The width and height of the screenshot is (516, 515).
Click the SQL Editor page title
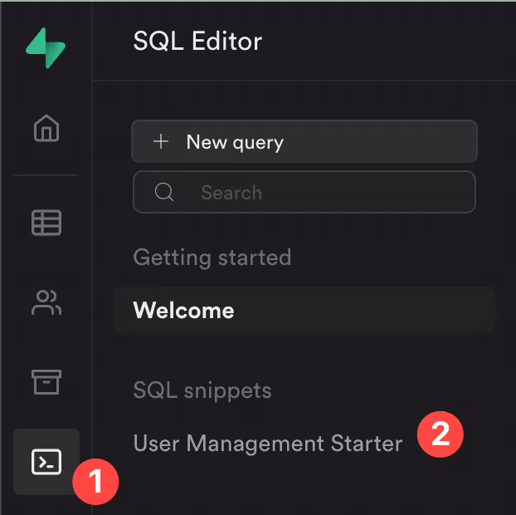point(197,42)
